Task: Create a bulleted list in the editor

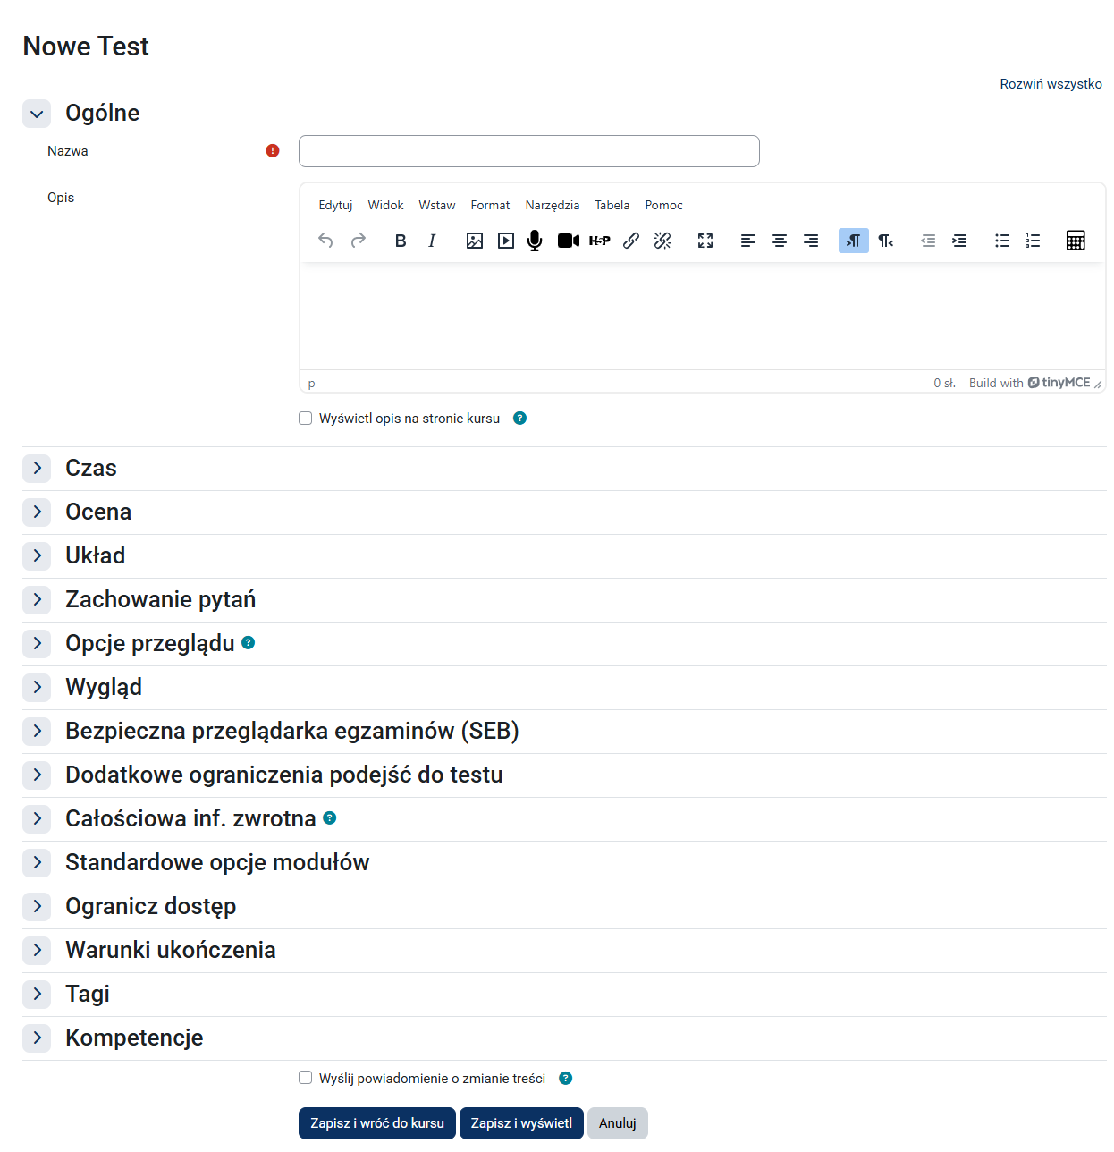Action: 1001,241
